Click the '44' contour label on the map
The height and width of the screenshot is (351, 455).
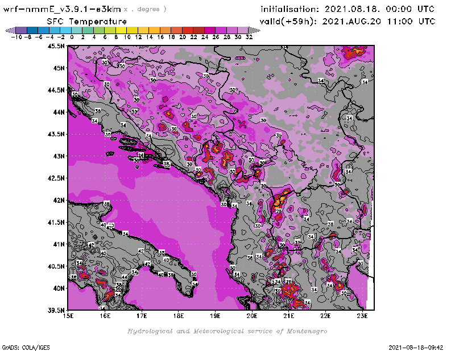coord(124,277)
